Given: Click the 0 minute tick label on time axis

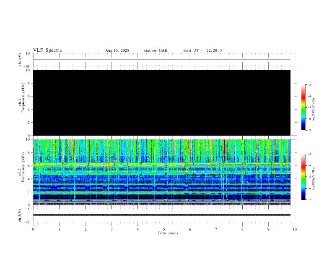Looking at the screenshot, I should pos(33,229).
